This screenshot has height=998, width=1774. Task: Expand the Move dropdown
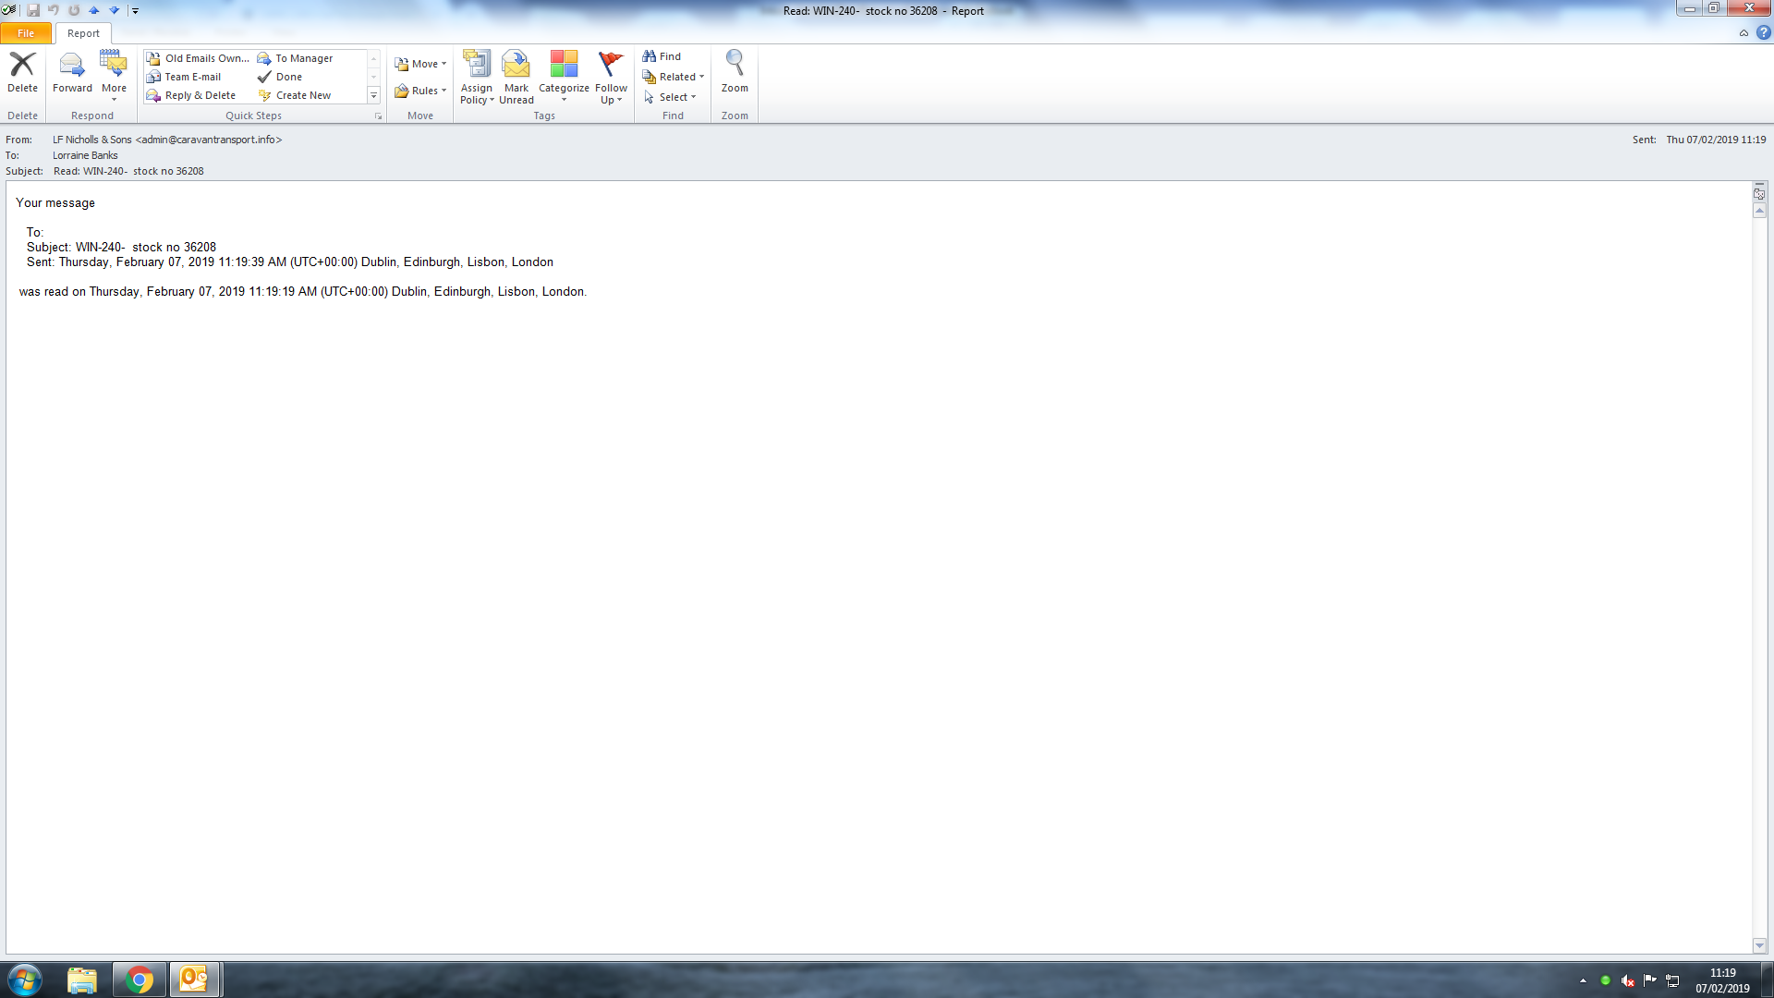coord(420,64)
